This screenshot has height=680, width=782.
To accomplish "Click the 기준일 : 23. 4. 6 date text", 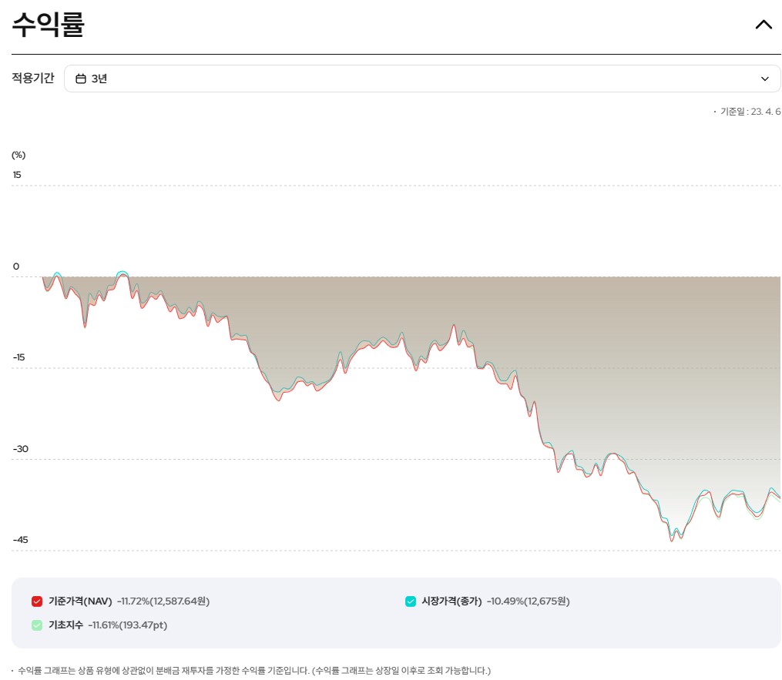I will tap(750, 112).
